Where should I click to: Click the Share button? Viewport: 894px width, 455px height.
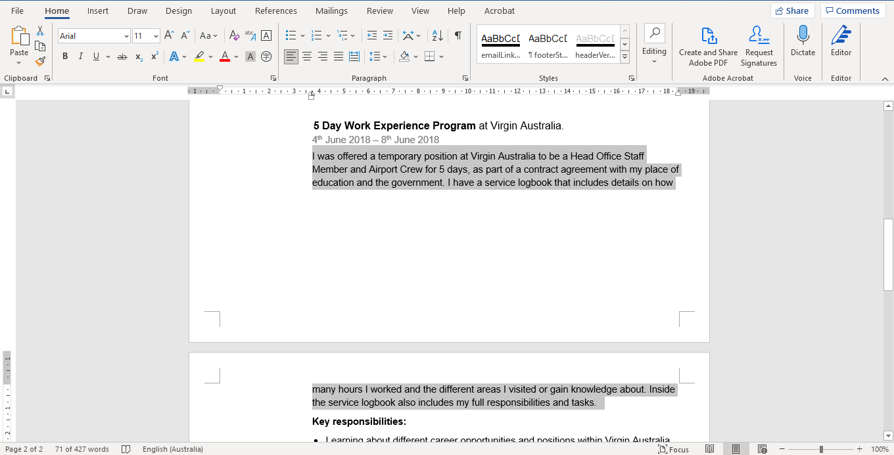792,11
